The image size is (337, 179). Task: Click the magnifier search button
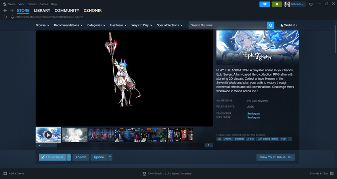pos(270,25)
